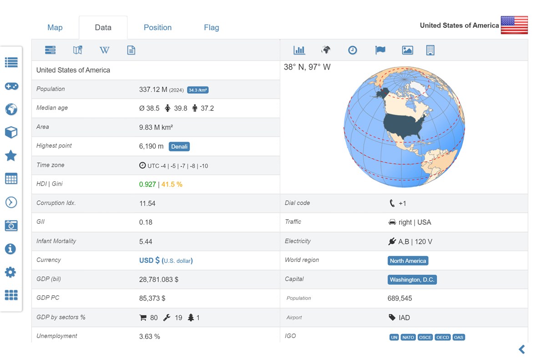Screen dimensions: 537x358
Task: Click the clock icon in the right toolbar
Action: point(353,50)
